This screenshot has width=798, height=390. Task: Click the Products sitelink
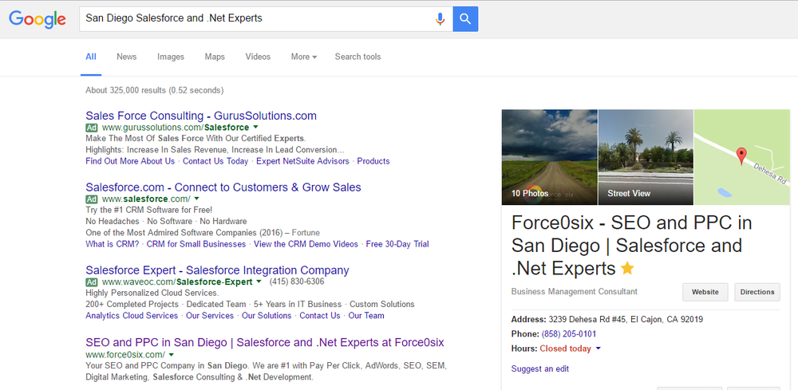[x=373, y=161]
